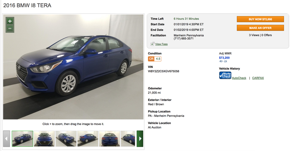The width and height of the screenshot is (290, 151).
Task: Click the 3 Views | 0 Offers text
Action: tap(260, 35)
